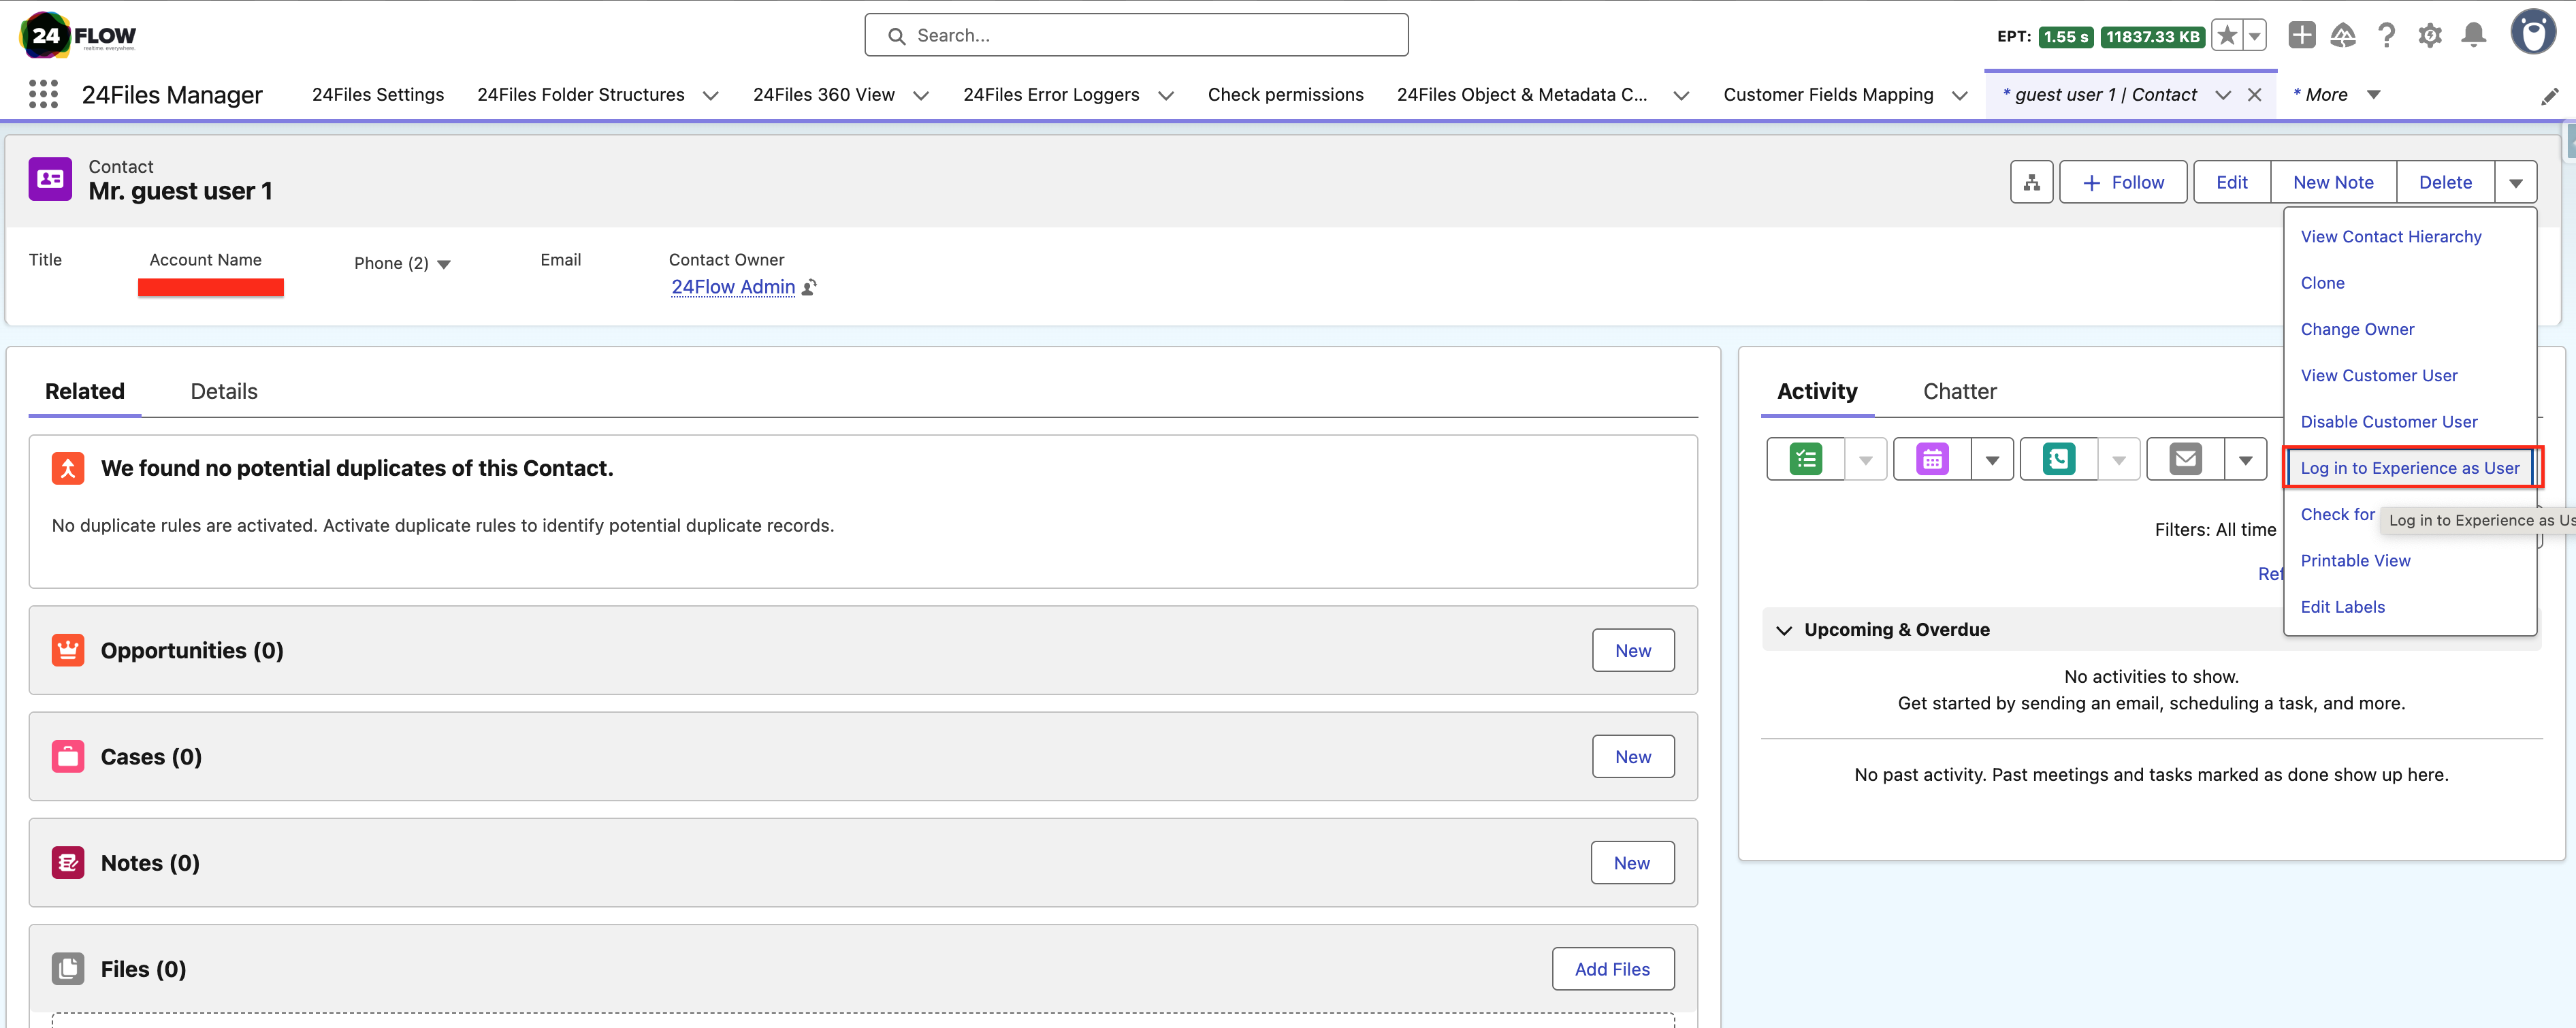Choose Log in to Experience as User
The image size is (2576, 1028).
click(2410, 467)
